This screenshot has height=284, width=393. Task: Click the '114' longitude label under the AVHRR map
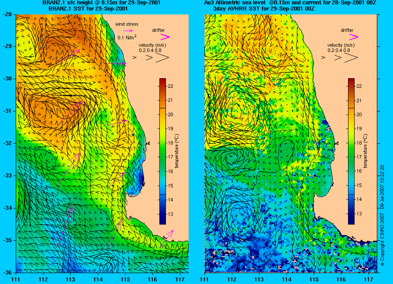pos(286,280)
